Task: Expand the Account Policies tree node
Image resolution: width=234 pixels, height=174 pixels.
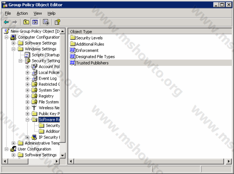Action: pyautogui.click(x=27, y=67)
